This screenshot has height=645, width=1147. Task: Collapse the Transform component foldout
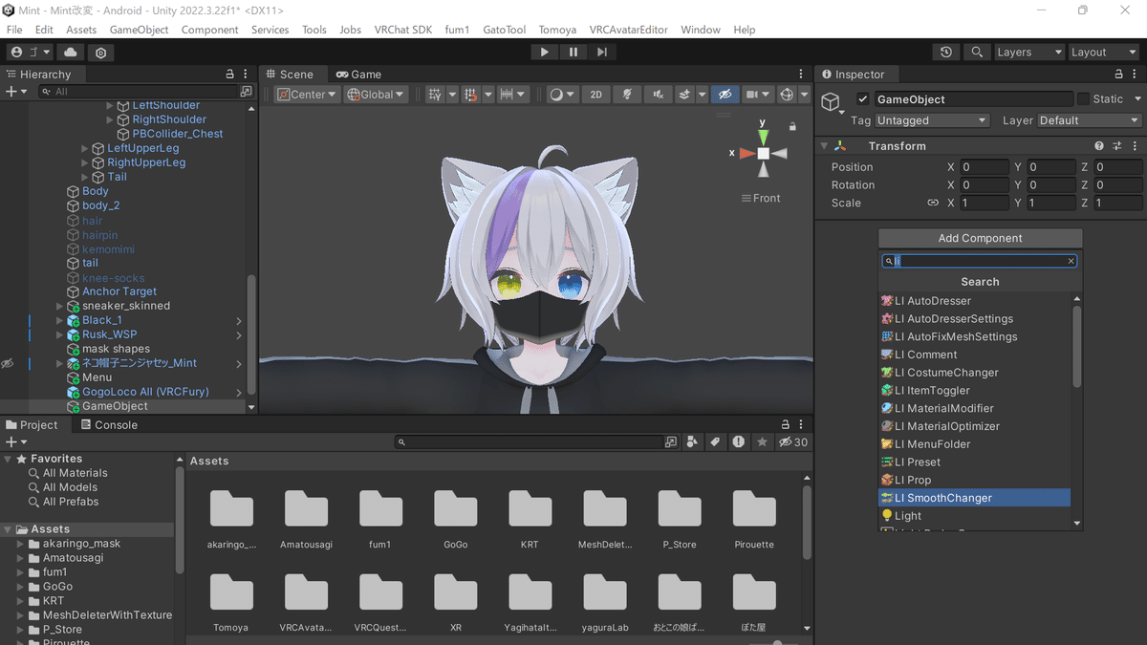tap(824, 146)
